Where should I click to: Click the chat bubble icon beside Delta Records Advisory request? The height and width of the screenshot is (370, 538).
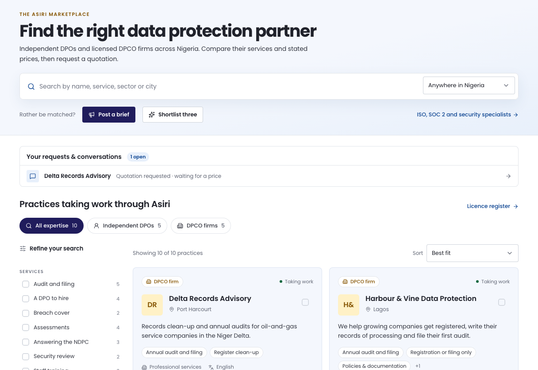(x=33, y=176)
